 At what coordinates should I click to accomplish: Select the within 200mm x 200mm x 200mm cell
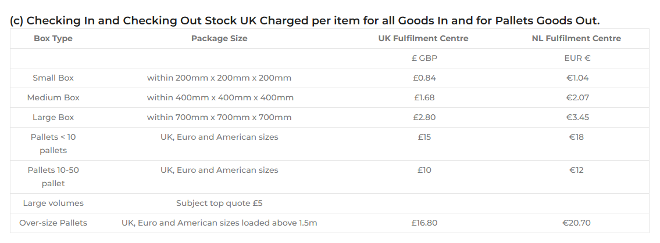[219, 78]
